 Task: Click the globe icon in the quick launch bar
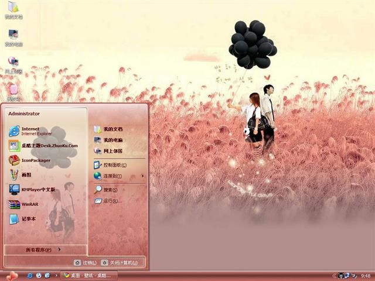[39, 276]
